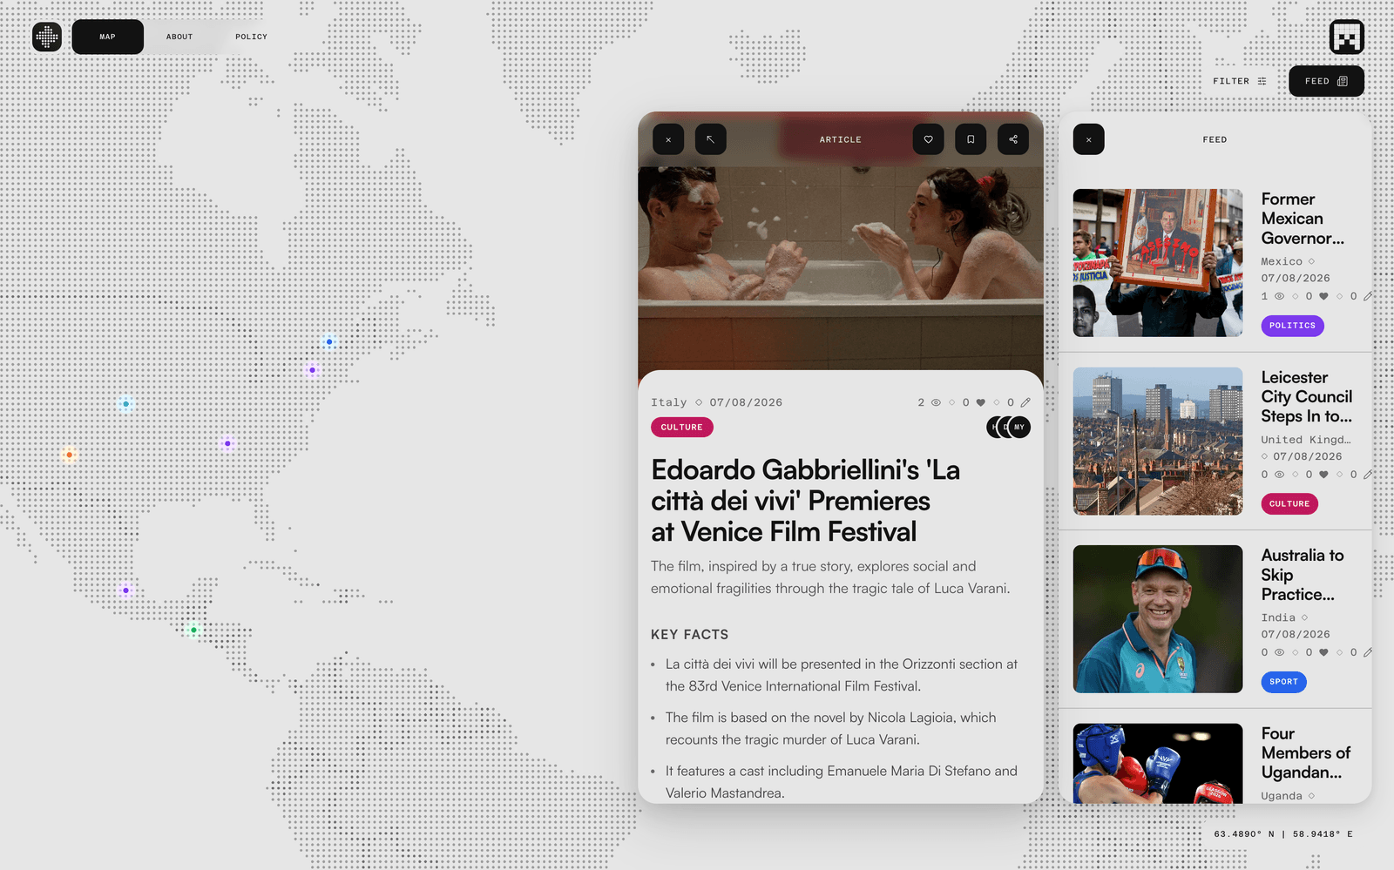The width and height of the screenshot is (1394, 870).
Task: Open the Former Mexican Governor story
Action: coord(1303,219)
